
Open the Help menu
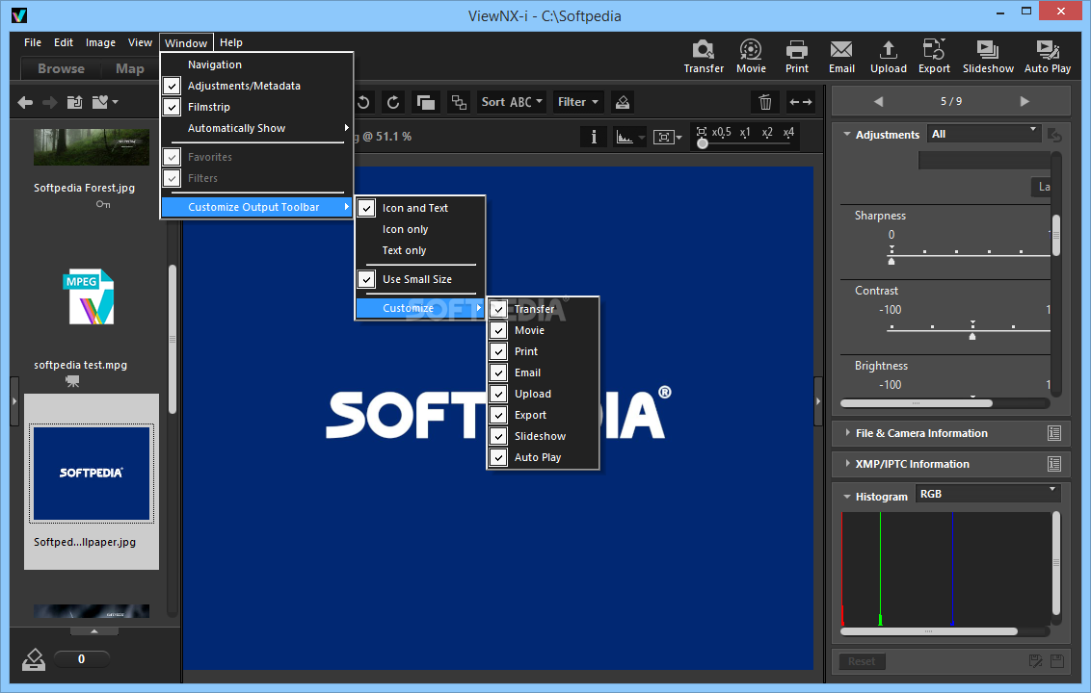[231, 42]
